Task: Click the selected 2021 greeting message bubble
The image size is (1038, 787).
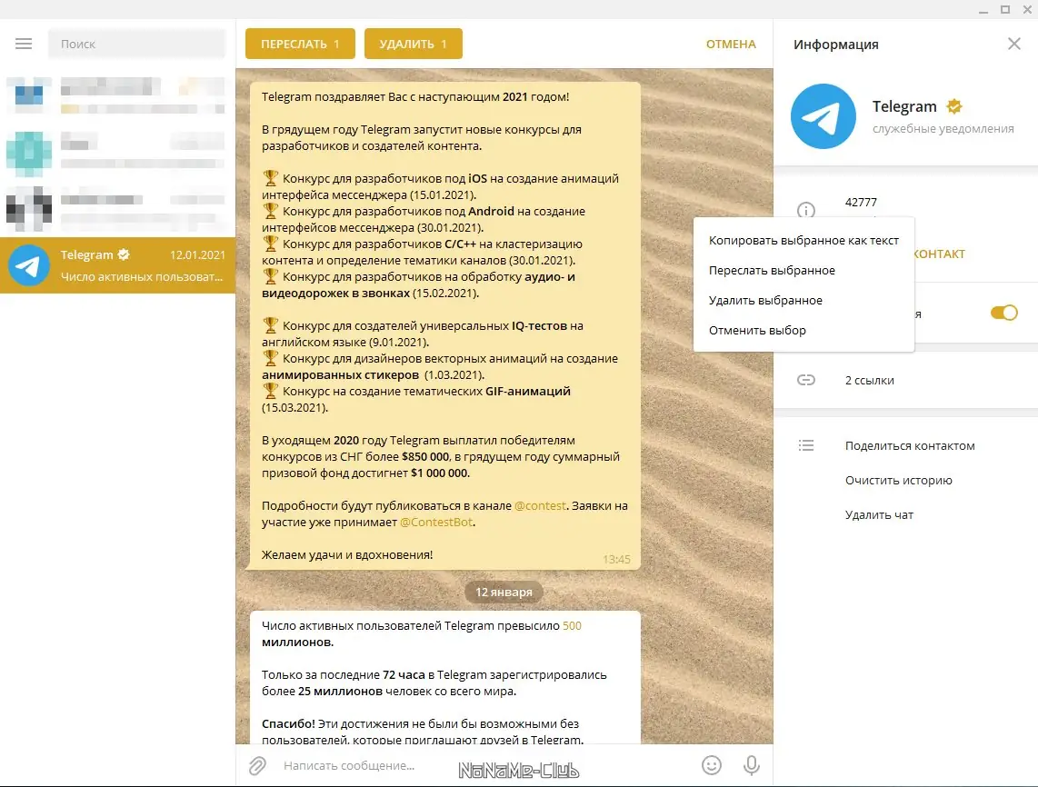Action: point(444,325)
